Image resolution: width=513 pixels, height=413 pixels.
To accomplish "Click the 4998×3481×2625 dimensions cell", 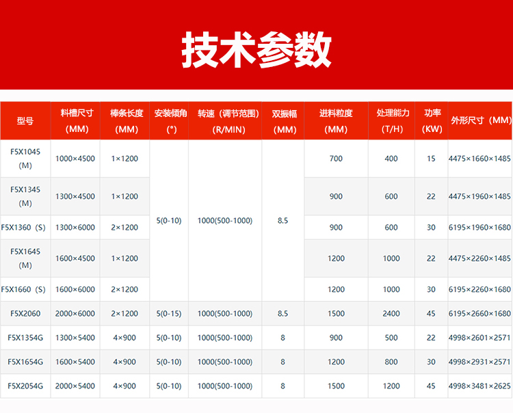I will coord(479,386).
